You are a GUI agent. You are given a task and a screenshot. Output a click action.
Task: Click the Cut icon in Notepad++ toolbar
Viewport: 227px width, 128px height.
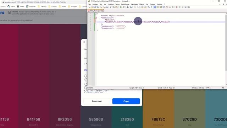click(110, 7)
